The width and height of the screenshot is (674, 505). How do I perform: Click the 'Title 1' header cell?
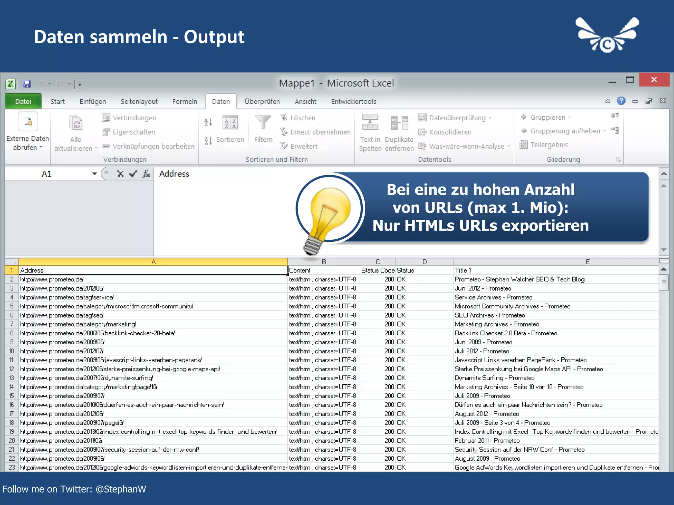tap(556, 270)
